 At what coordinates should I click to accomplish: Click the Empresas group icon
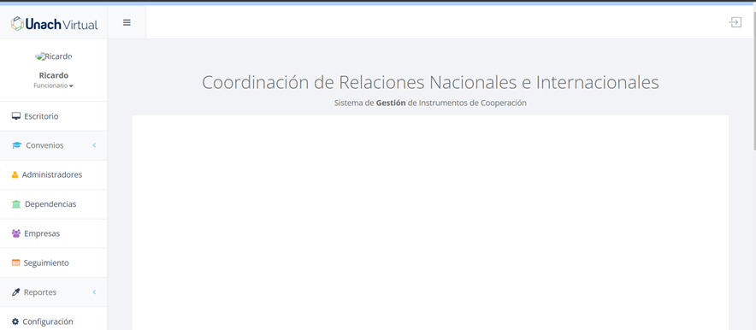(x=16, y=233)
